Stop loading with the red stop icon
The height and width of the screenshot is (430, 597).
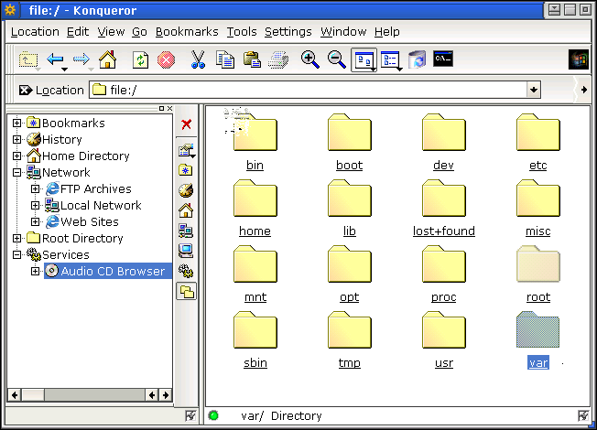point(167,60)
